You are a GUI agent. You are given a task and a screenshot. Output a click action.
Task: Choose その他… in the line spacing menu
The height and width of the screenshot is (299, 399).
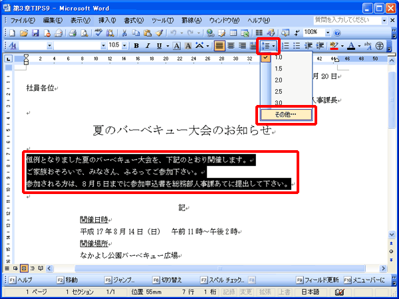click(x=286, y=115)
